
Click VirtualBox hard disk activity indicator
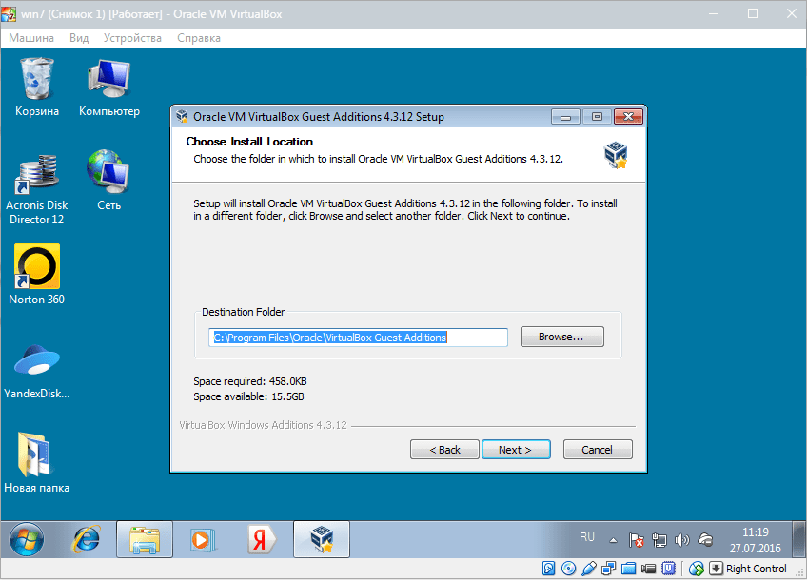[549, 569]
